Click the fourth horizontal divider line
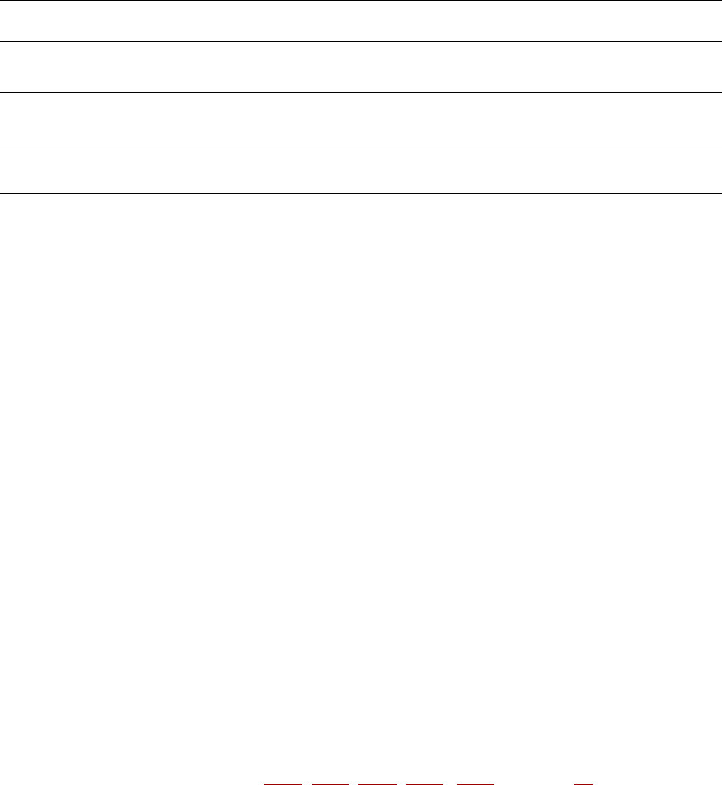Image resolution: width=722 pixels, height=785 pixels. [x=361, y=143]
